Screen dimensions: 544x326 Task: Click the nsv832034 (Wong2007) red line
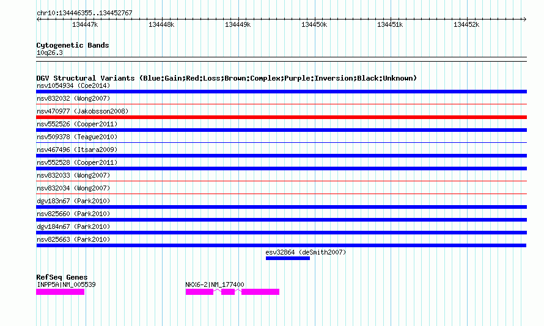[281, 194]
